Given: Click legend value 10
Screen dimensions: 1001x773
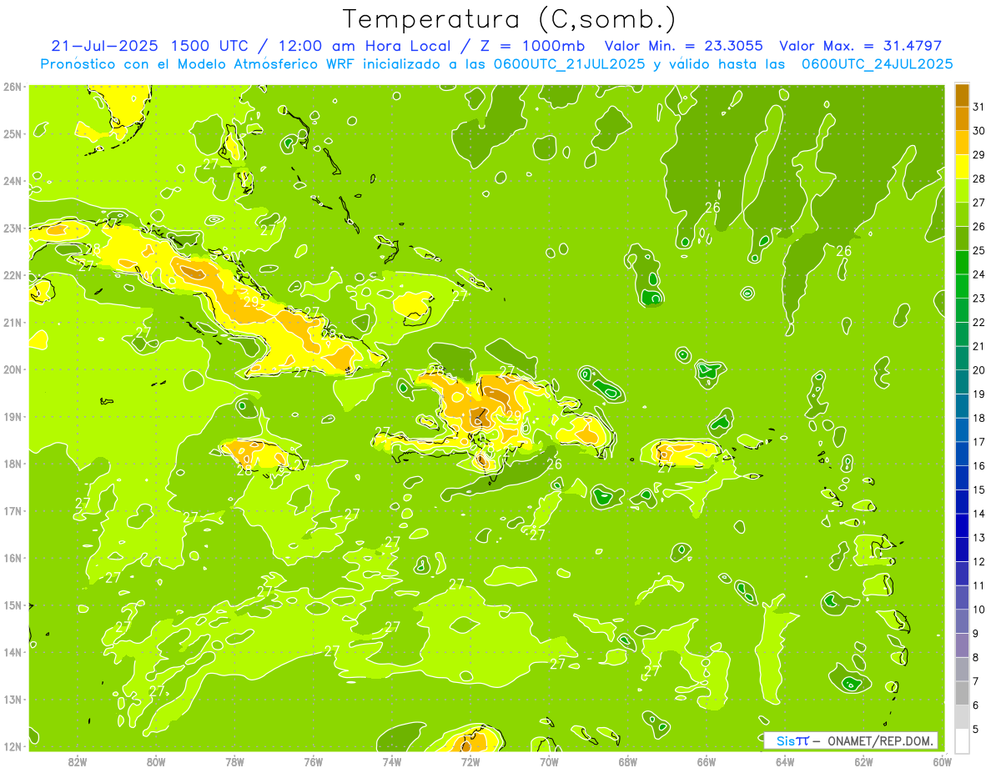Looking at the screenshot, I should pos(978,610).
